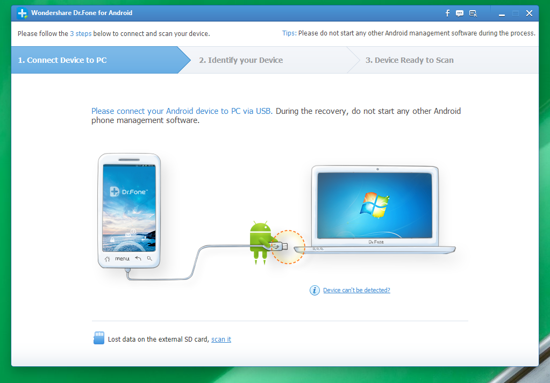The image size is (550, 383).
Task: Click 'Lost data on the external SD card' text
Action: point(159,339)
